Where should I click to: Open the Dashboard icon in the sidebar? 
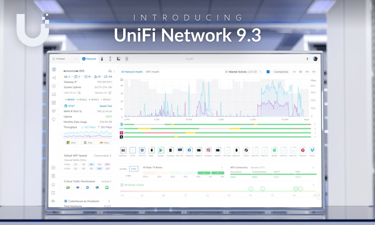click(54, 69)
